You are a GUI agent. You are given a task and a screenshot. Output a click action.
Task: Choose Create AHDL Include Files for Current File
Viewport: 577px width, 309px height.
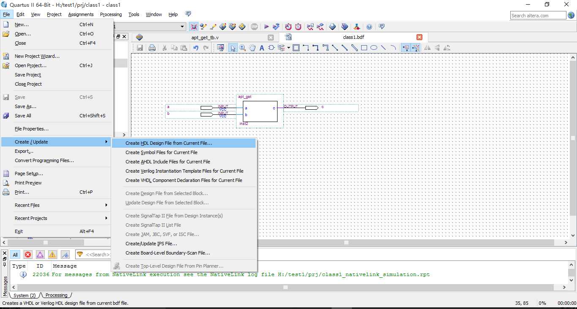click(x=184, y=162)
